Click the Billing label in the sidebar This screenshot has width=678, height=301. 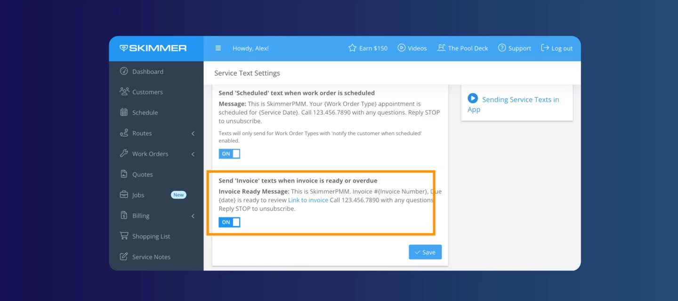point(141,216)
